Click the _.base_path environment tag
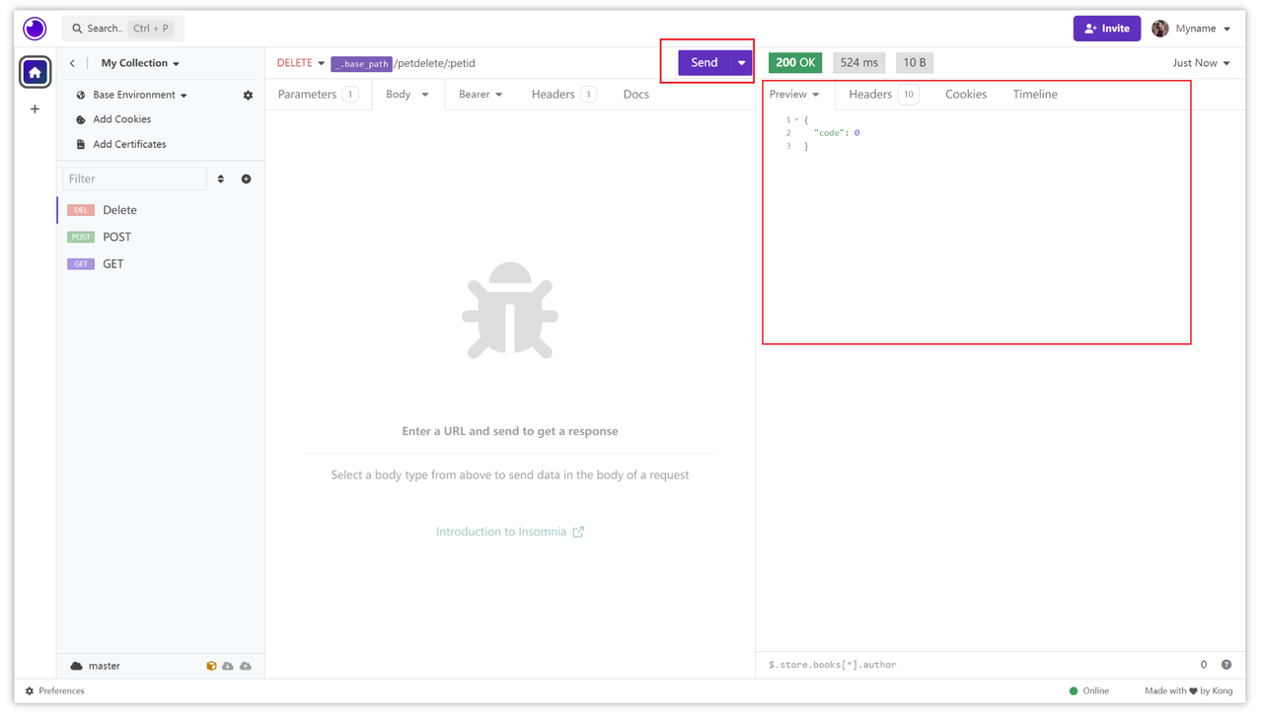This screenshot has width=1263, height=718. (x=361, y=64)
